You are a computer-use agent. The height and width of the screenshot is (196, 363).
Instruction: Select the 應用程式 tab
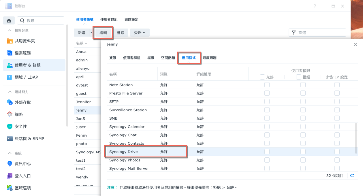point(189,58)
